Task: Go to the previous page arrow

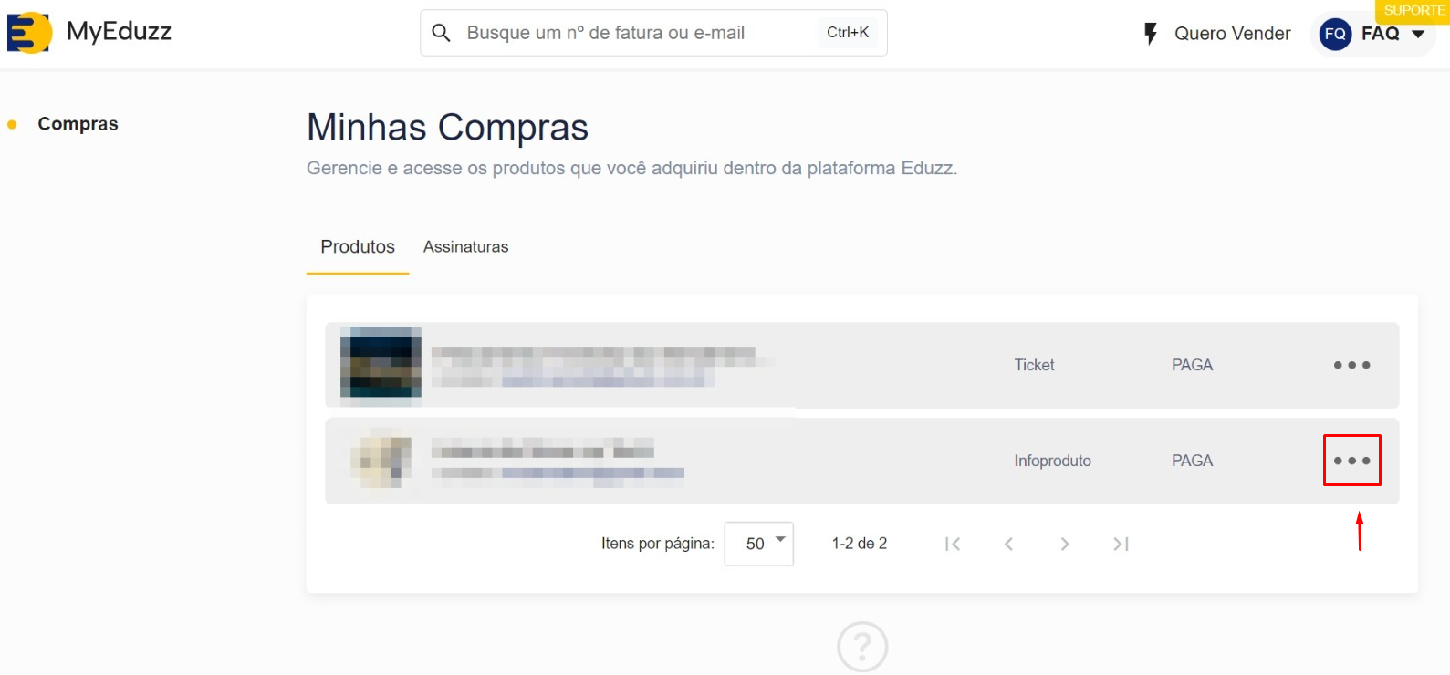Action: tap(1008, 545)
